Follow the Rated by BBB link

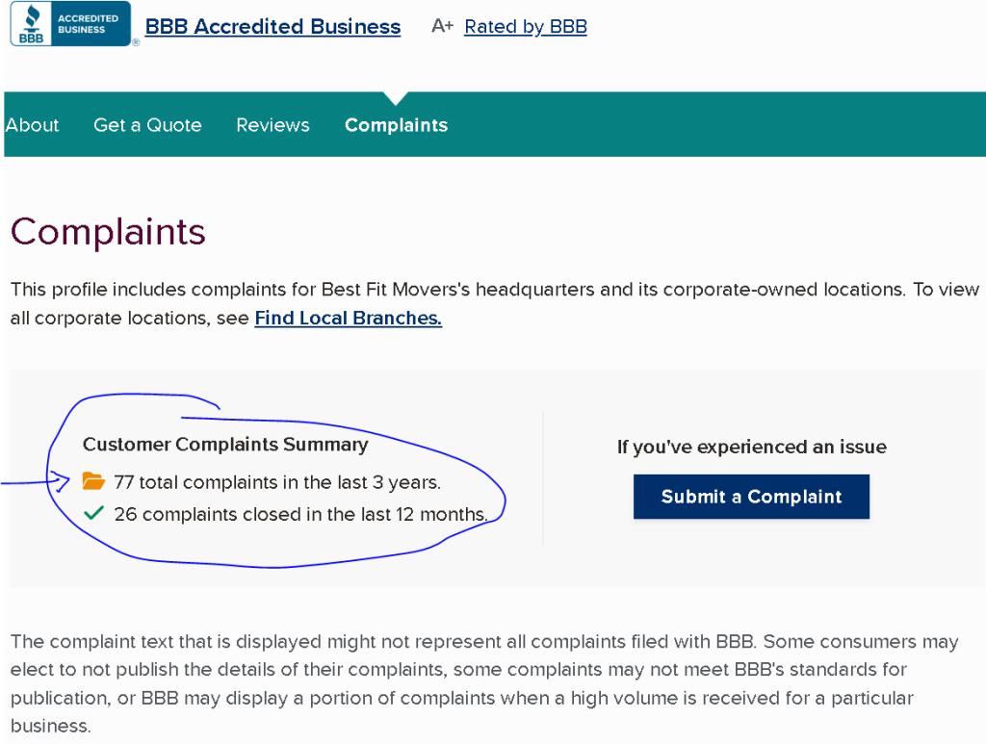(x=526, y=27)
